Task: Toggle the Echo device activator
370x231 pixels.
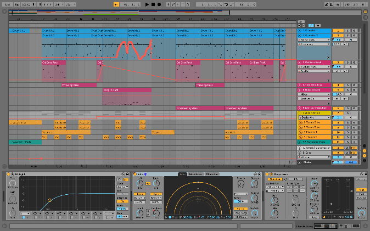Action: [135, 174]
